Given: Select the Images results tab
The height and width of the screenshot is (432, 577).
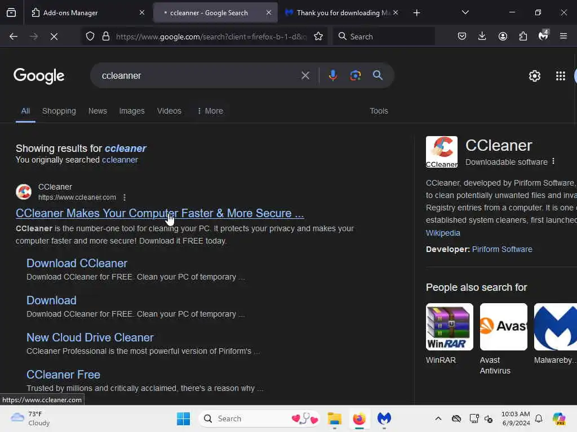Looking at the screenshot, I should [132, 111].
